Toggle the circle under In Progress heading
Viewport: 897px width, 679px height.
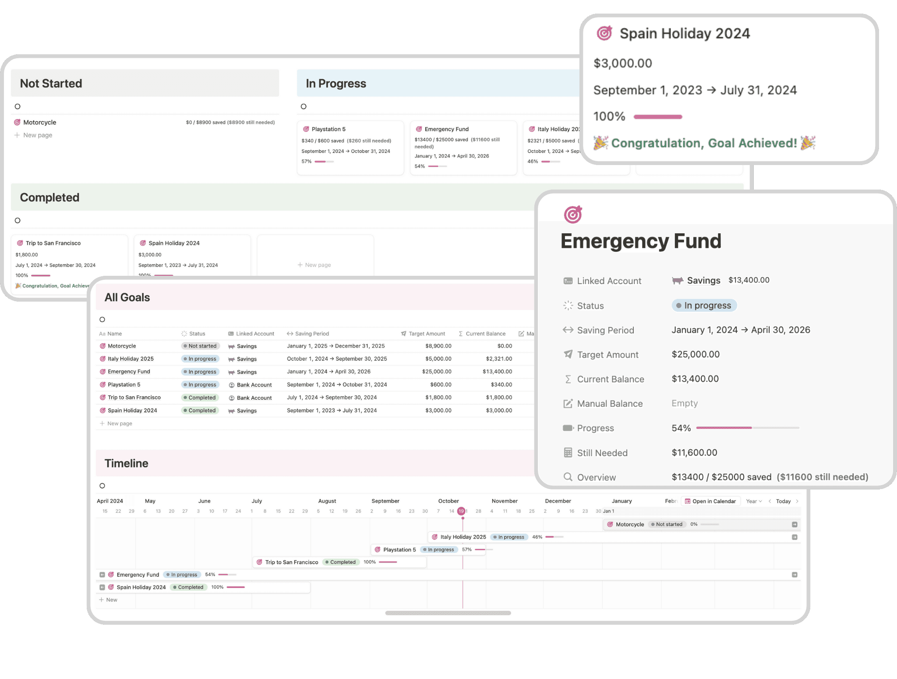[304, 106]
